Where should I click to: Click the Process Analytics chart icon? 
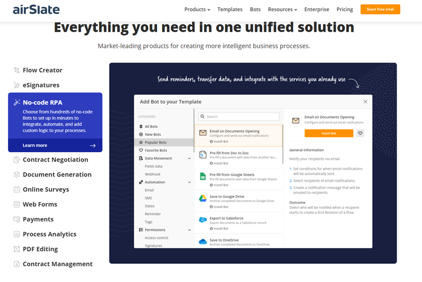pos(17,234)
